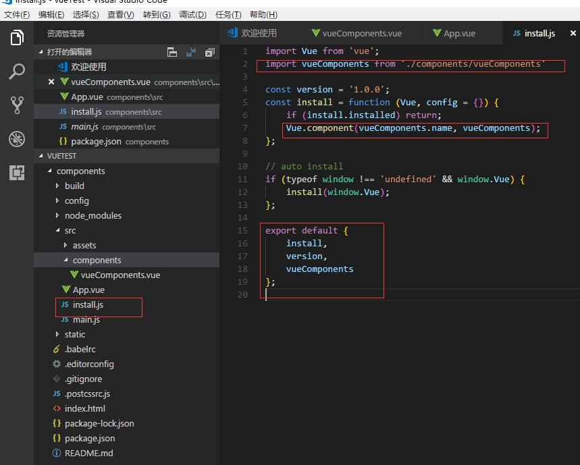Open the Explorer icon in activity bar
The width and height of the screenshot is (580, 465).
[x=17, y=38]
